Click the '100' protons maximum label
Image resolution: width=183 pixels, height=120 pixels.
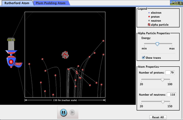(x=170, y=84)
